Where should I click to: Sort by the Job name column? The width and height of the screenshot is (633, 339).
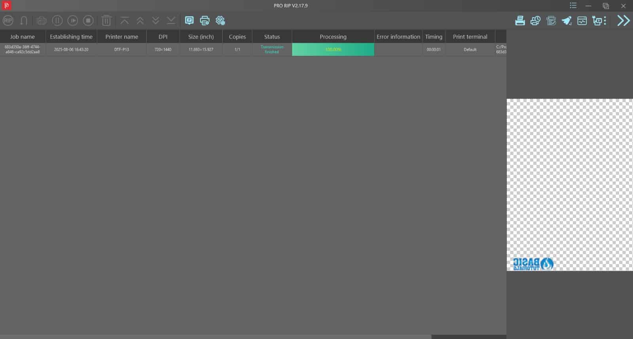tap(23, 37)
